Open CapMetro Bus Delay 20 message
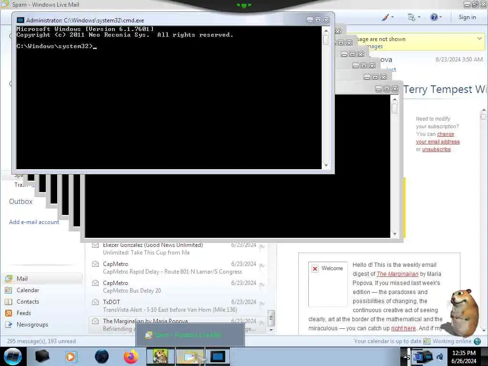Image resolution: width=488 pixels, height=366 pixels. [177, 286]
